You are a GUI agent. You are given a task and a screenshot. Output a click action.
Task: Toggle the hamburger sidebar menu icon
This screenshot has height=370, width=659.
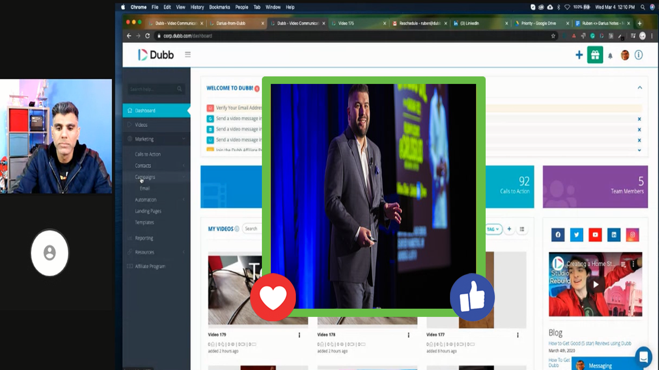pyautogui.click(x=188, y=54)
